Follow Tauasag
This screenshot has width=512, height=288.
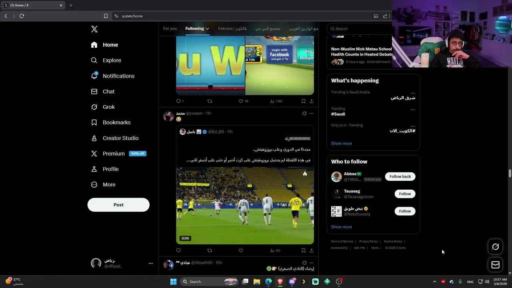(x=405, y=194)
